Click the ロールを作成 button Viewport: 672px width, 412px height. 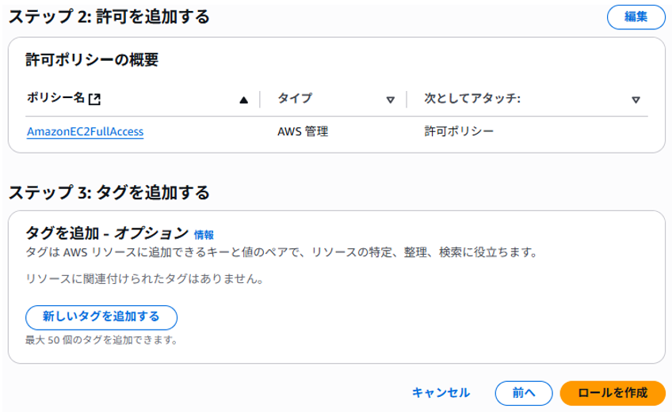[612, 392]
